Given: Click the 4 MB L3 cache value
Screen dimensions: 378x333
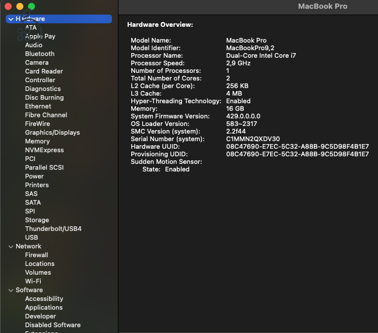Looking at the screenshot, I should point(234,93).
